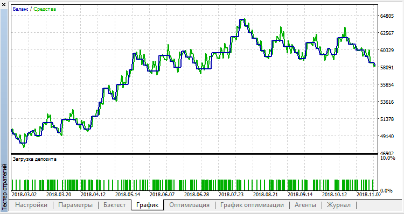Click the Баланс legend label

(x=20, y=9)
